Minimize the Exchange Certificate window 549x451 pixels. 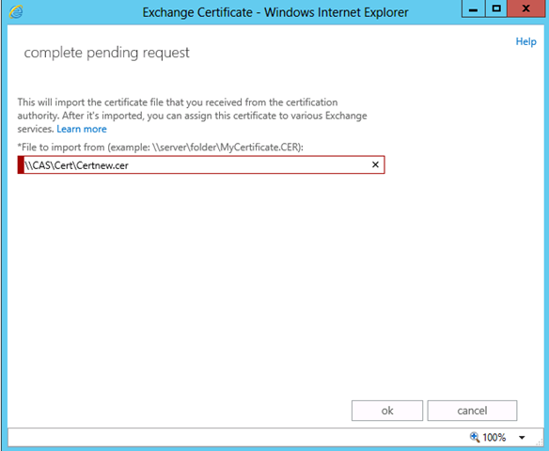pos(474,8)
